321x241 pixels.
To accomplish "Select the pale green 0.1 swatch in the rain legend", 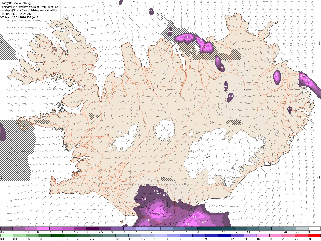I will (6, 236).
